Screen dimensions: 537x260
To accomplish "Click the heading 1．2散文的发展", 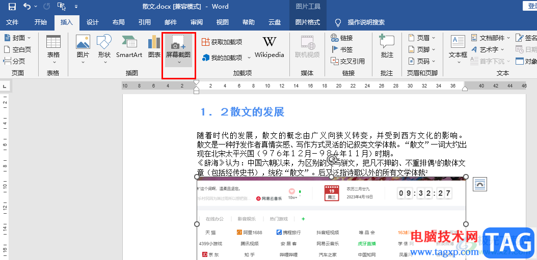I will pos(243,112).
